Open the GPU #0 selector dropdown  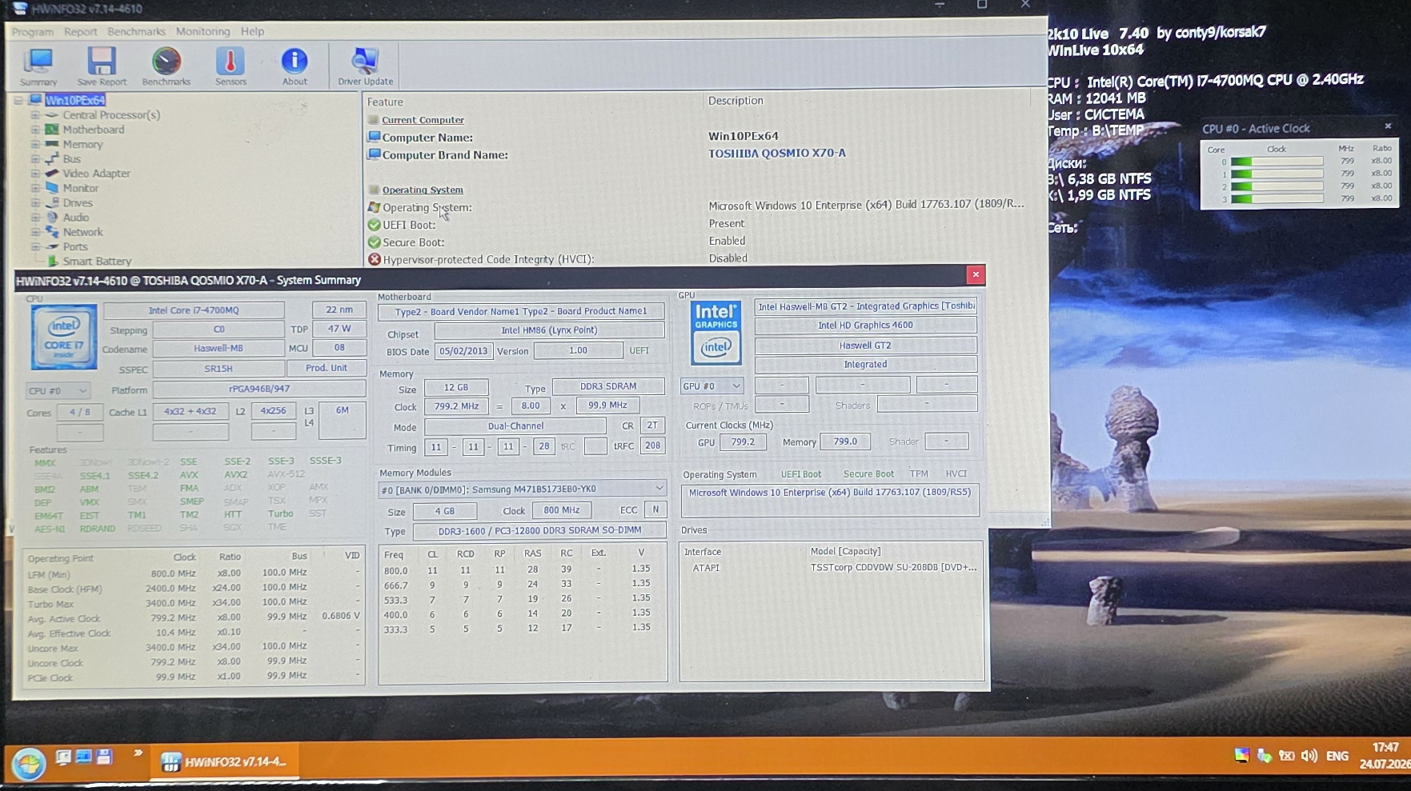click(x=712, y=386)
